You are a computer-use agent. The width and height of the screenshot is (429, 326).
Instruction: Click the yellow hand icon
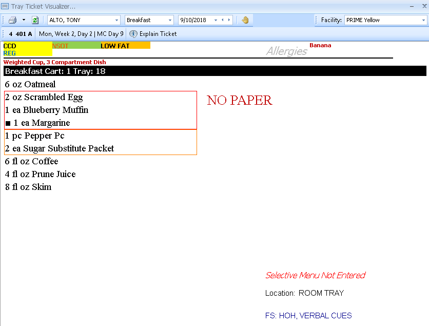click(245, 20)
